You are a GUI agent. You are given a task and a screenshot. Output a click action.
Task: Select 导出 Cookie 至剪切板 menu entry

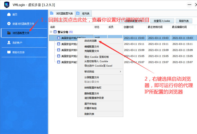coord(97,57)
